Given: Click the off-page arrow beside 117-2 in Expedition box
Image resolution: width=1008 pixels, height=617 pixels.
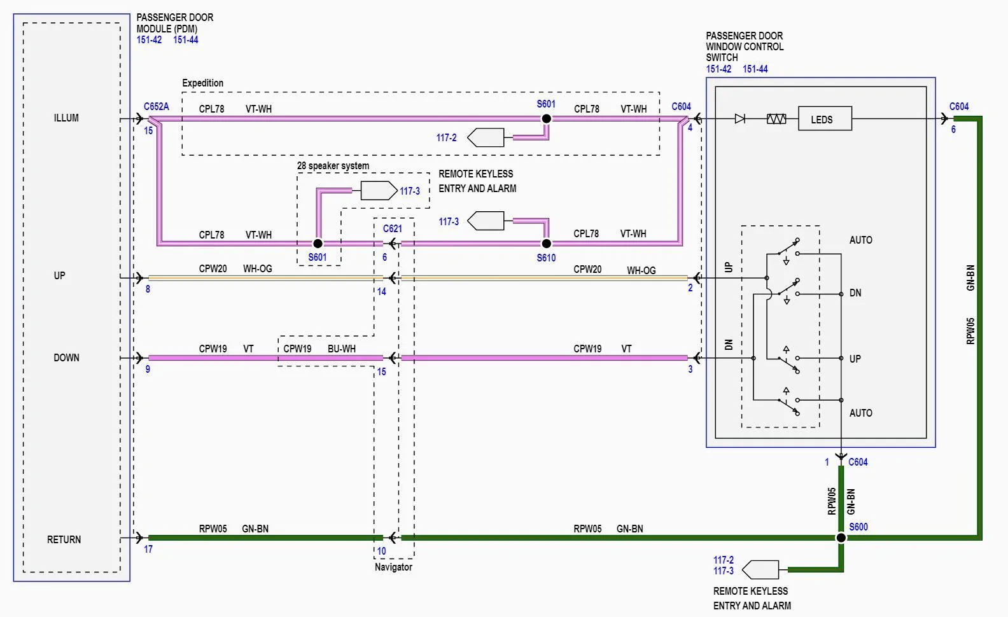Looking at the screenshot, I should click(485, 137).
